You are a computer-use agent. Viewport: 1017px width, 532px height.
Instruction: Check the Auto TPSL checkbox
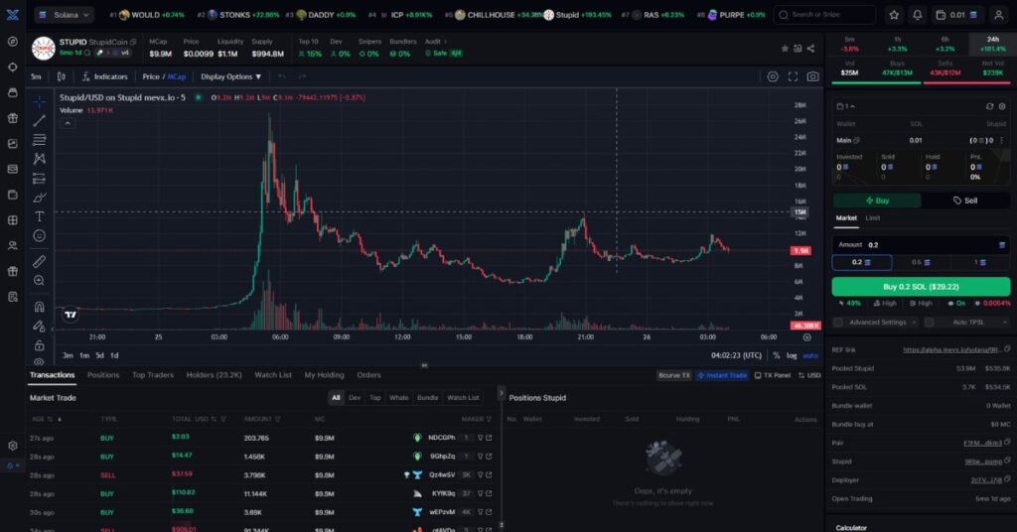tap(930, 322)
